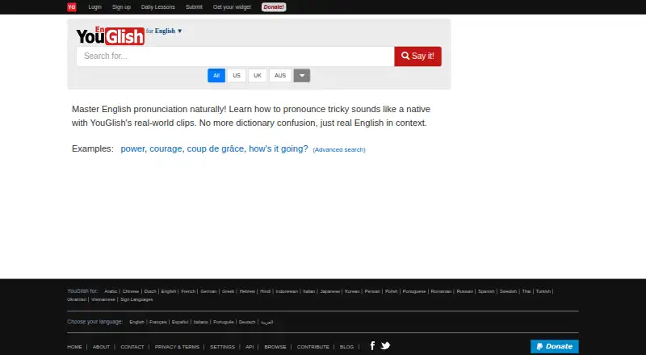
Task: Open the Facebook page icon in footer
Action: click(372, 346)
